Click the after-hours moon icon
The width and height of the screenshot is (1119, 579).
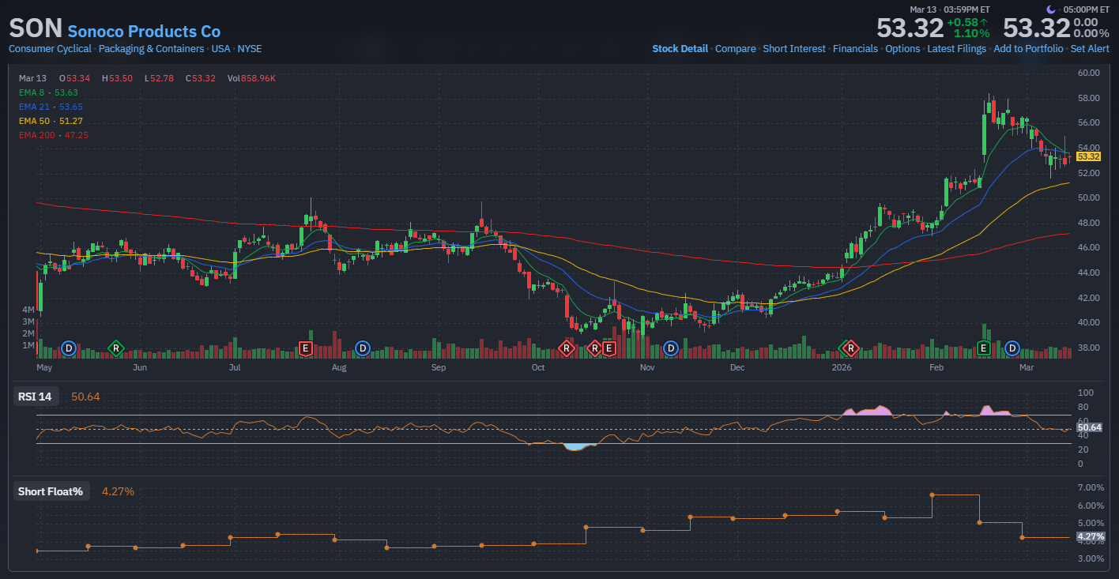(1051, 9)
